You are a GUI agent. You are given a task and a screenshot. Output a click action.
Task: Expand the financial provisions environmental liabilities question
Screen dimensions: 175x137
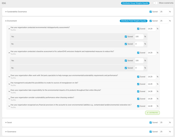(x=9, y=106)
